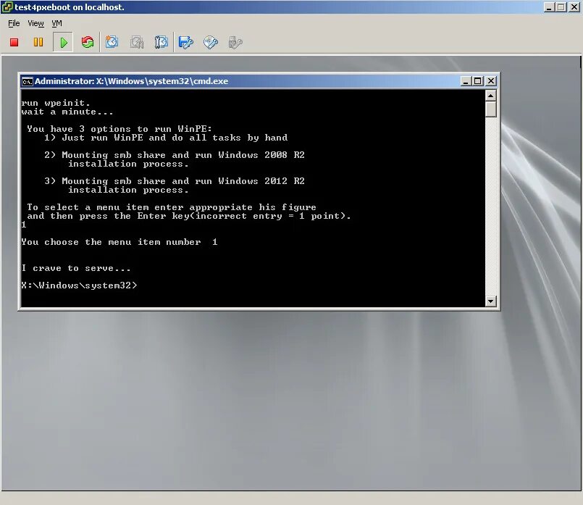Viewport: 583px width, 505px height.
Task: Click the text 'I crave to serve...'
Action: 76,268
